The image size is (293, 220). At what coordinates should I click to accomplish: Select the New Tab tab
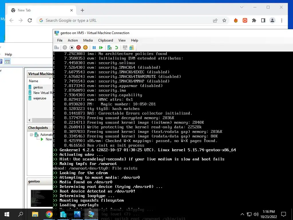click(42, 10)
